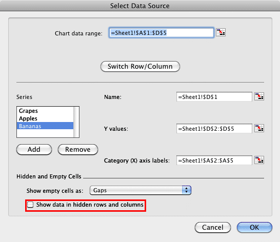Viewport: 280px width, 242px height.
Task: Remove the selected series
Action: pos(78,150)
